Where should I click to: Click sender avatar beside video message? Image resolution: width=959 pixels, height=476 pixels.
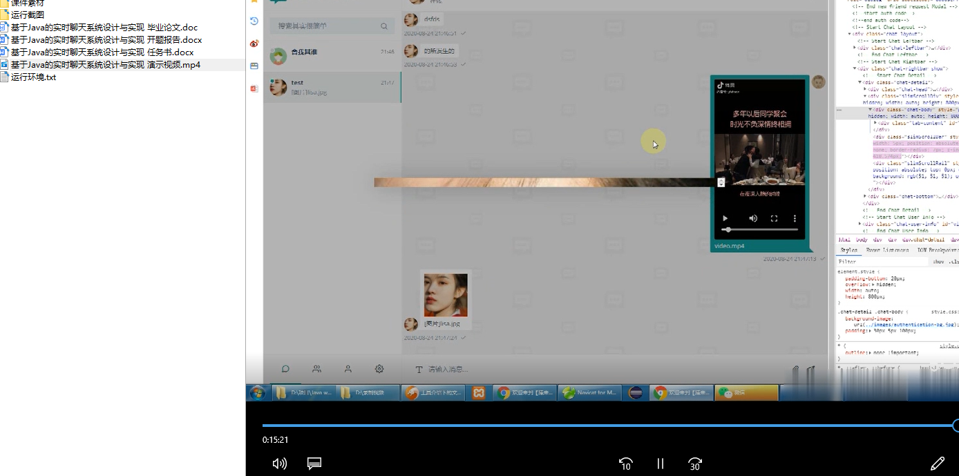(819, 82)
